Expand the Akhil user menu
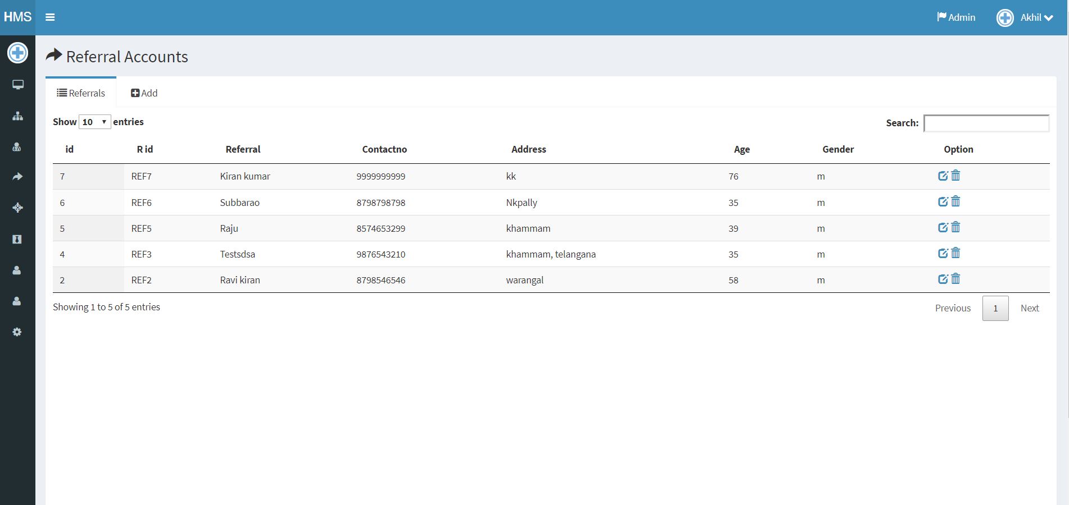This screenshot has width=1069, height=505. pyautogui.click(x=1025, y=18)
